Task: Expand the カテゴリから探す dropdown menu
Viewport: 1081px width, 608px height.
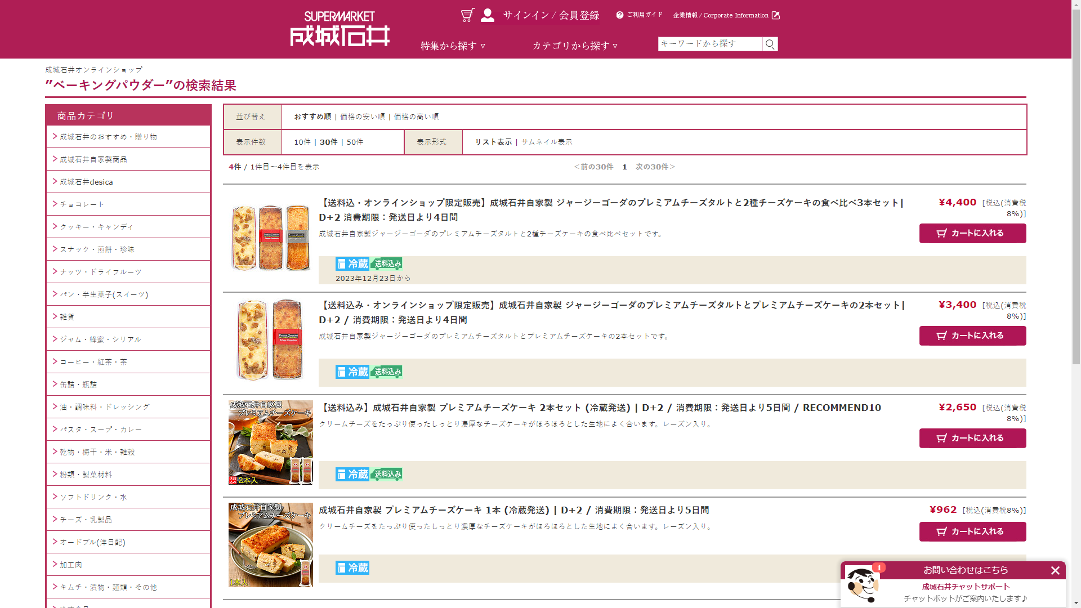Action: (x=575, y=46)
